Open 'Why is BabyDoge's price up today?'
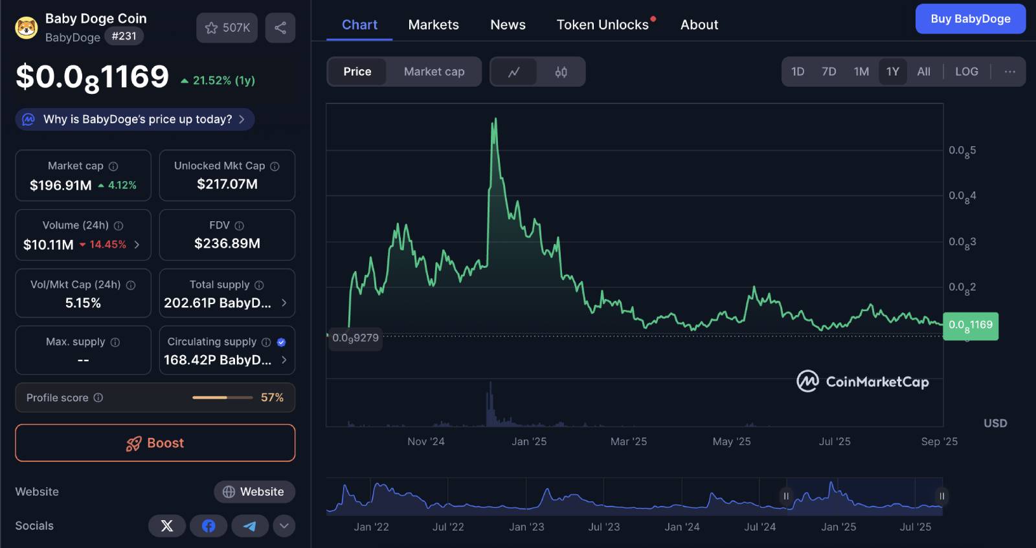The height and width of the screenshot is (548, 1036). pos(135,119)
